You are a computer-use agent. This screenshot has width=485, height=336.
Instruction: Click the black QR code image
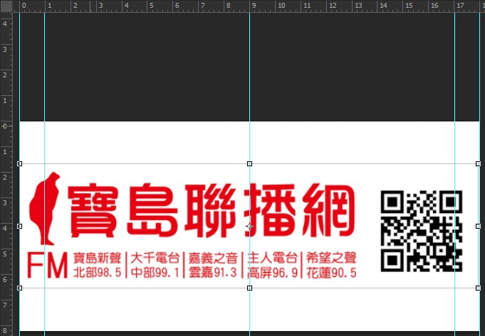(x=421, y=230)
